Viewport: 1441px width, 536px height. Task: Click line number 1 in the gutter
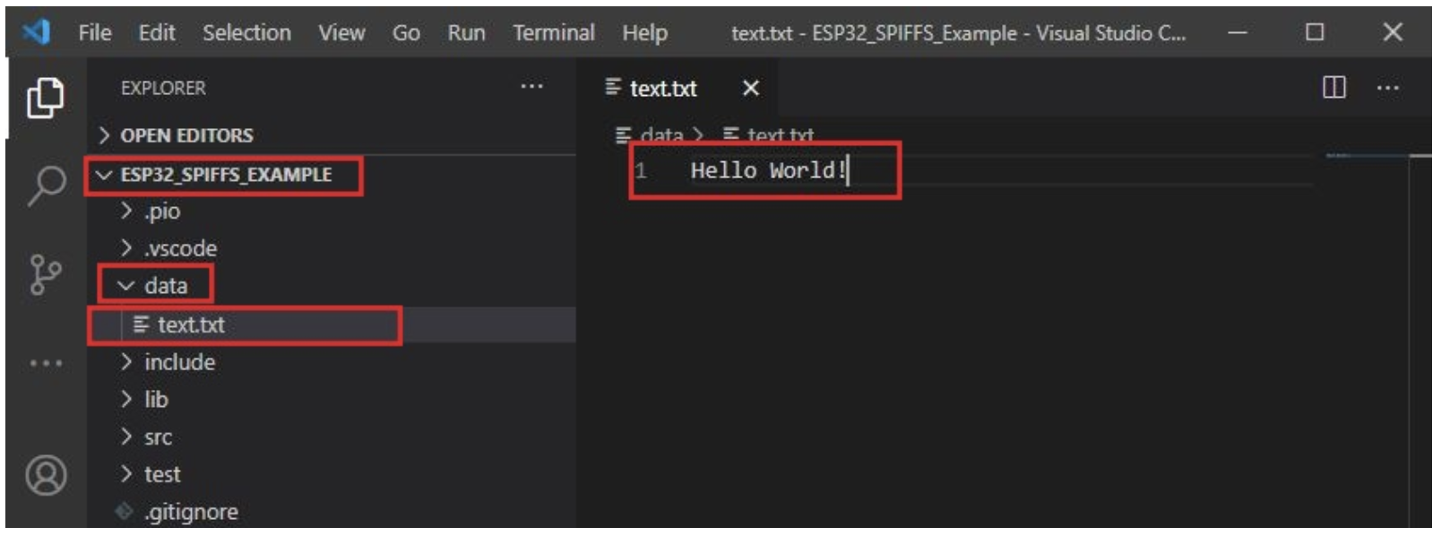click(641, 170)
